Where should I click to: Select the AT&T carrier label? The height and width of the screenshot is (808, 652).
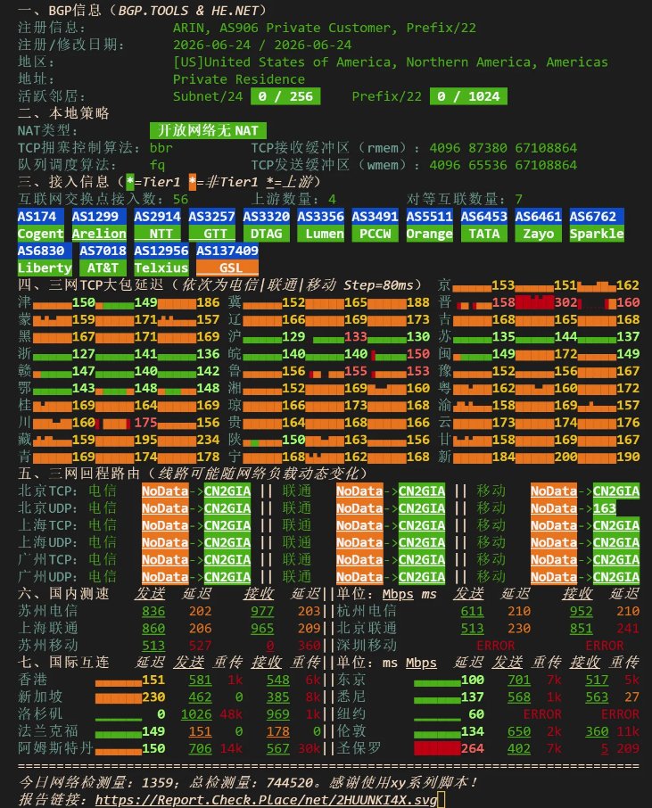tap(103, 268)
